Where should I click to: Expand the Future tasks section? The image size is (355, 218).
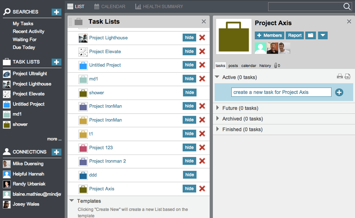point(217,108)
